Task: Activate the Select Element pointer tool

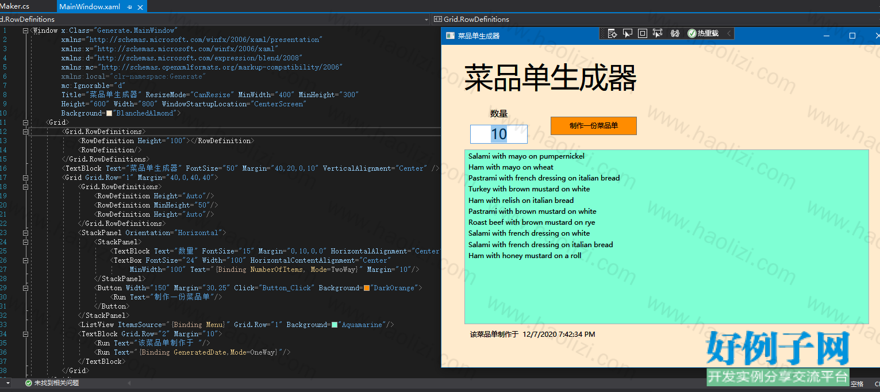Action: coord(628,34)
